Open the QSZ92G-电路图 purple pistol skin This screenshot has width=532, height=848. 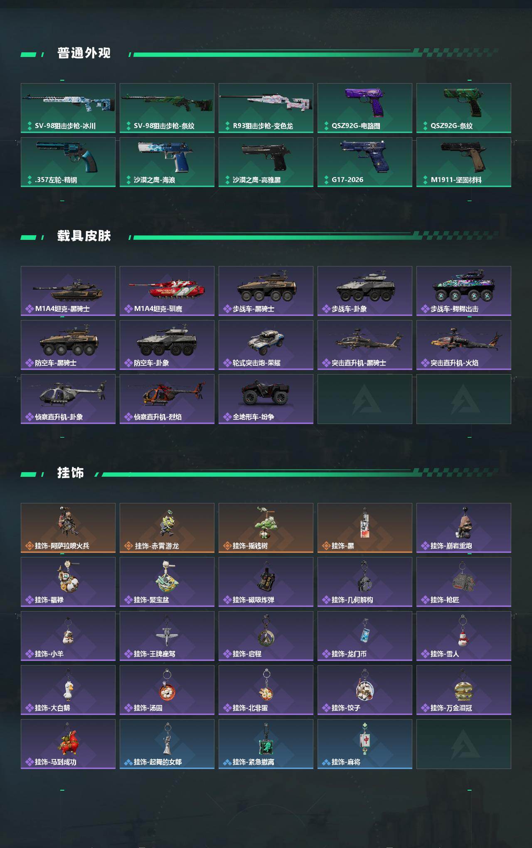pyautogui.click(x=365, y=108)
